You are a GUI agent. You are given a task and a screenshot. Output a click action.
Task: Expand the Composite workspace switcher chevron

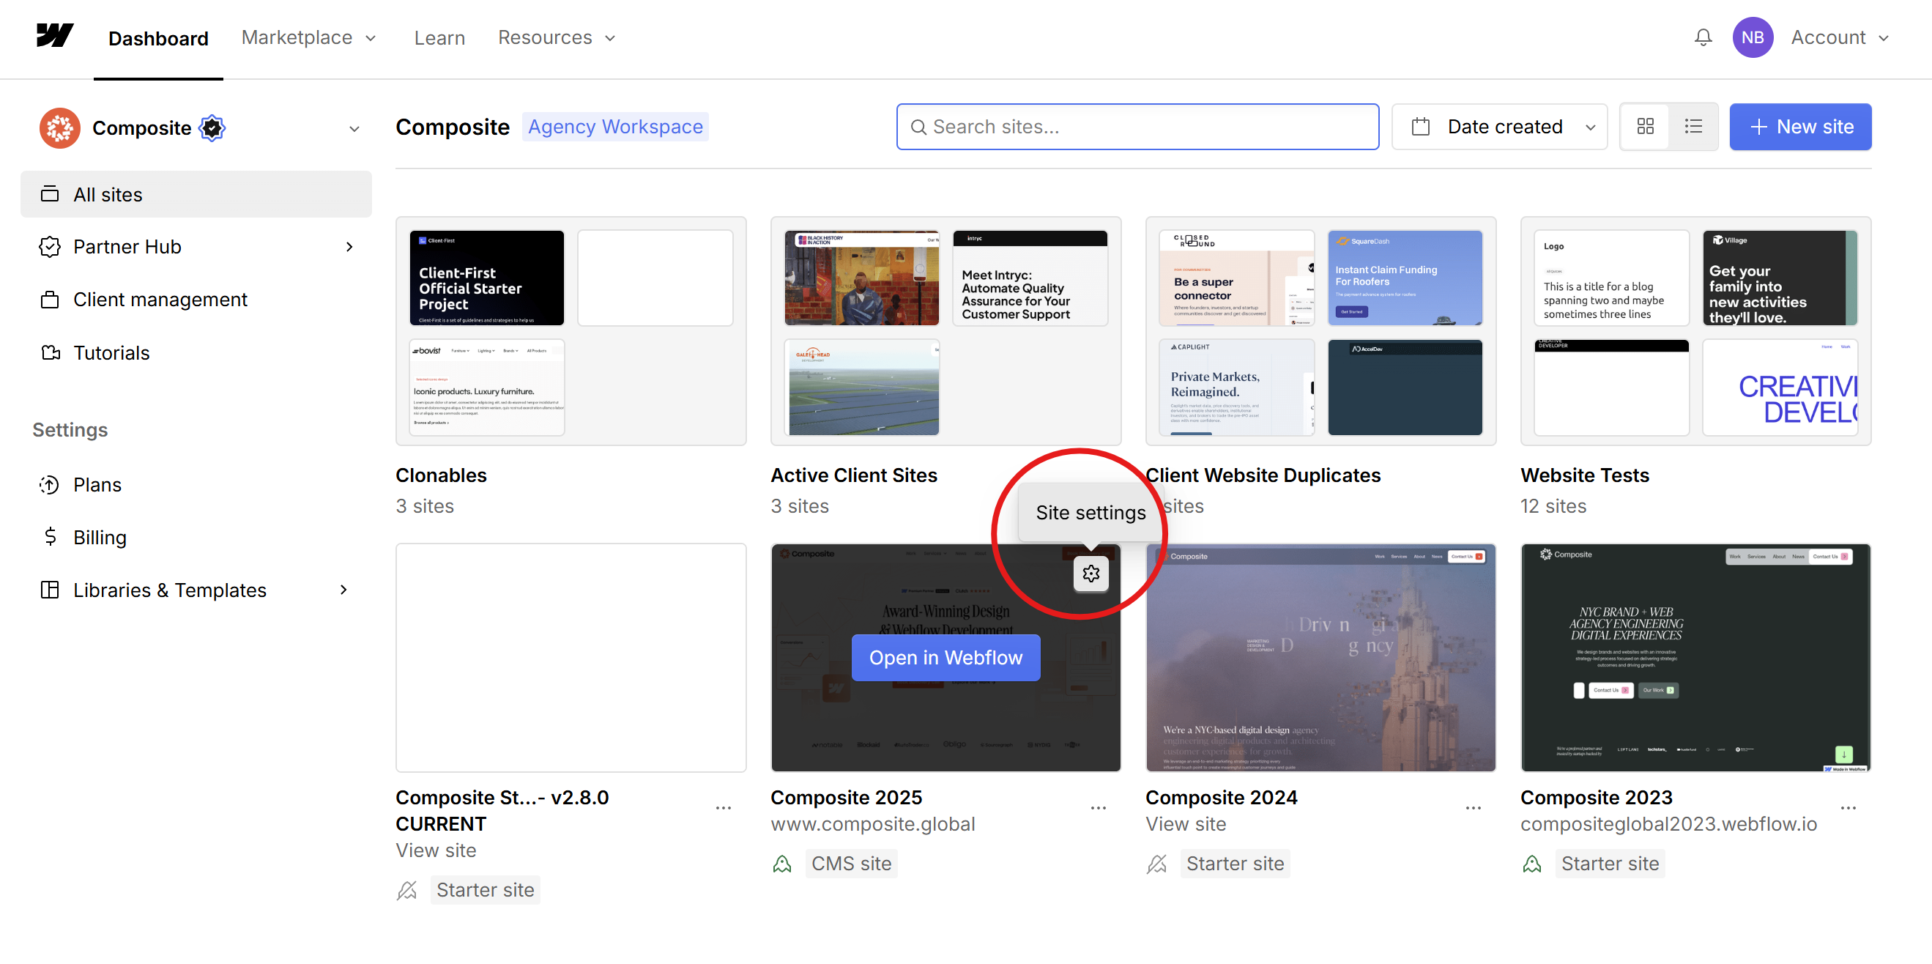pos(354,128)
